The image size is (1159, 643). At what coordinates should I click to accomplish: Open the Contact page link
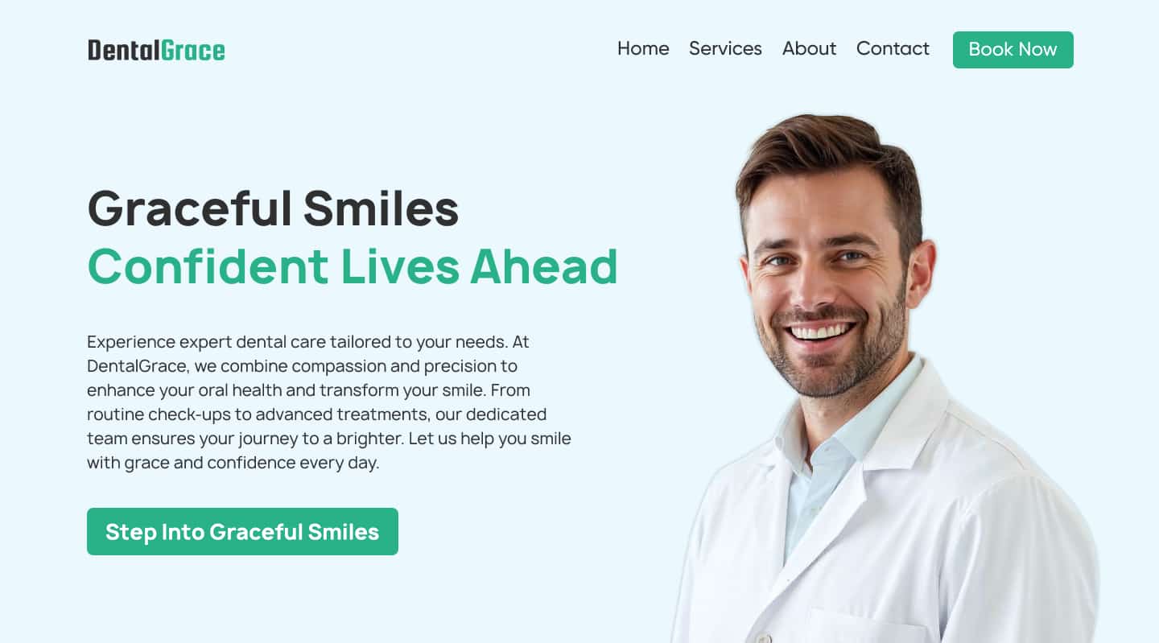click(x=893, y=48)
